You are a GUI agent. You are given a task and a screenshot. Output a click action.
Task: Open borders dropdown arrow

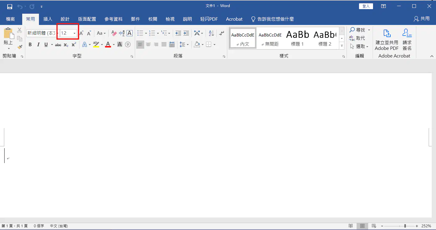215,45
